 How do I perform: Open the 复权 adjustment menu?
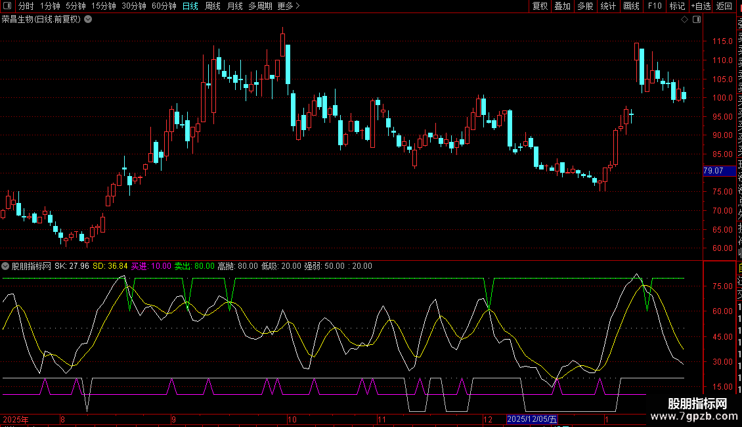click(x=540, y=6)
